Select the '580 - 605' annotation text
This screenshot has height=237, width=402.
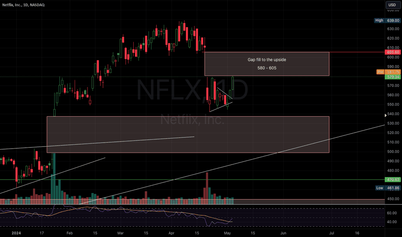[x=267, y=68]
